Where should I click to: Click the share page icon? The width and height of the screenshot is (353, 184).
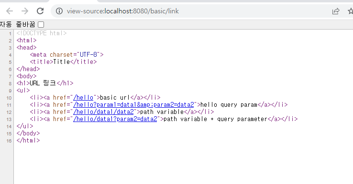pos(336,11)
